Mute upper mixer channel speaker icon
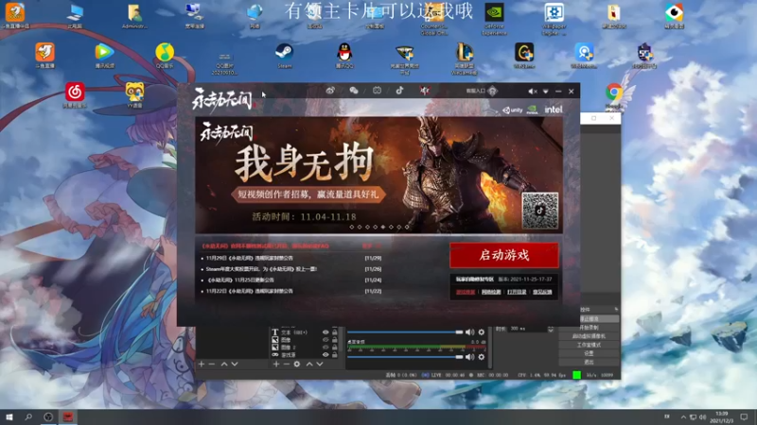 click(469, 332)
